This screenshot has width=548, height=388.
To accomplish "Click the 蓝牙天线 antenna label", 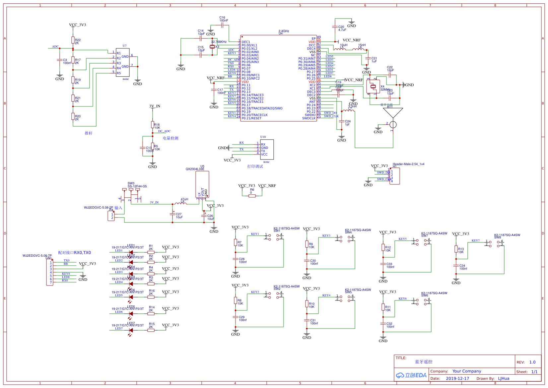I will click(386, 104).
